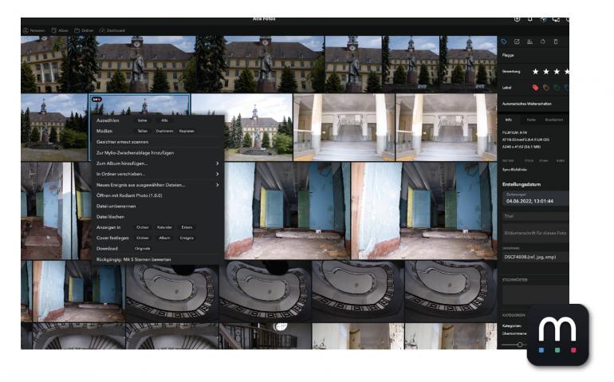Expand the Neues Ereignis submenu arrow
This screenshot has width=614, height=382.
pos(218,184)
